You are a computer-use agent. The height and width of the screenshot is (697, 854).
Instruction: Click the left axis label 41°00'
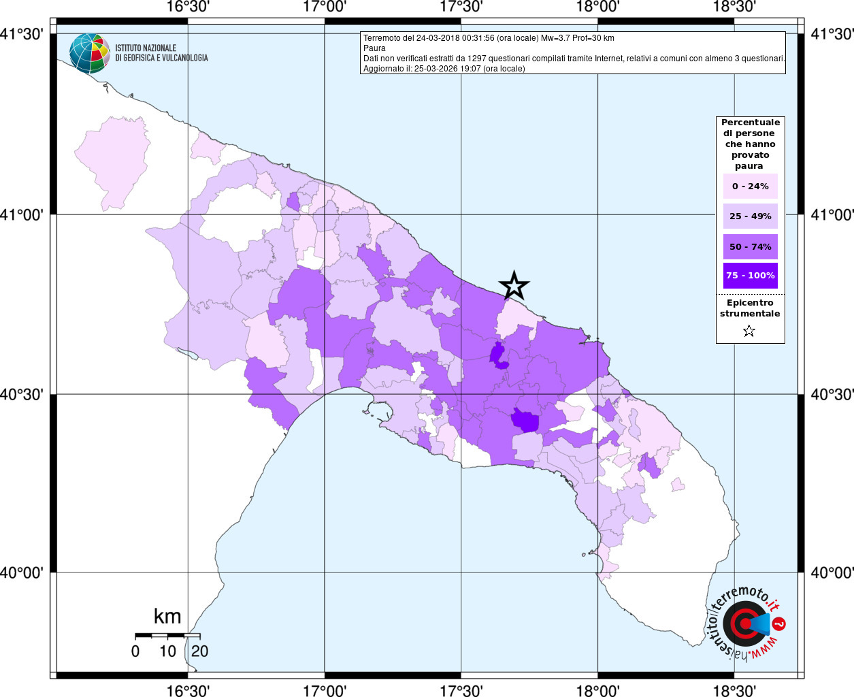(22, 214)
